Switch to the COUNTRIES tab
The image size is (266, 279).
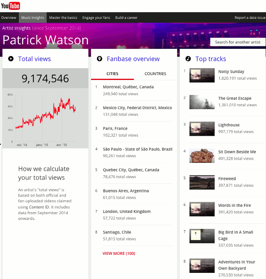(156, 74)
